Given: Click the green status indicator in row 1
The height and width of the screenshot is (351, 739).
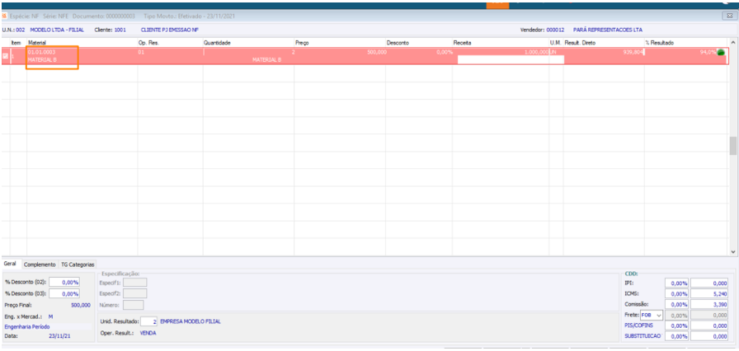Looking at the screenshot, I should point(721,52).
